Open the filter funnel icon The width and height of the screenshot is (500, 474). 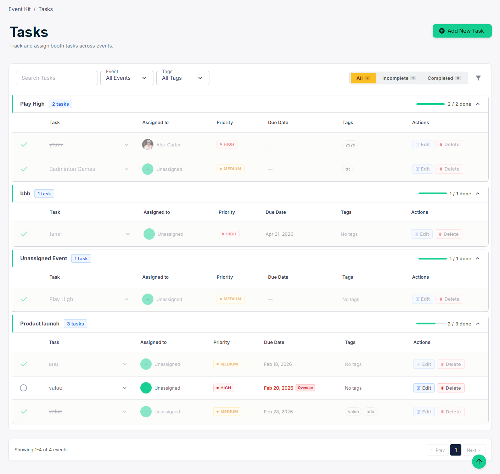(x=478, y=78)
